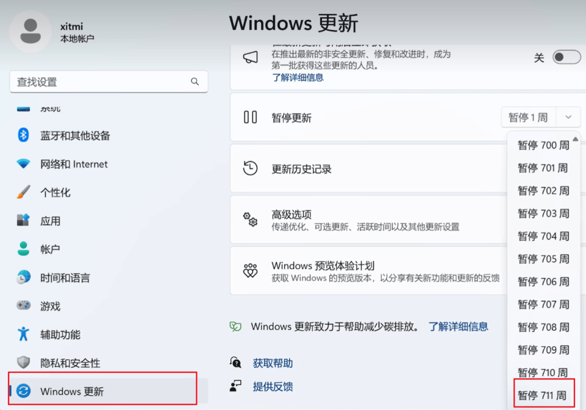Open Windows 更新 in sidebar
586x410 pixels.
72,391
